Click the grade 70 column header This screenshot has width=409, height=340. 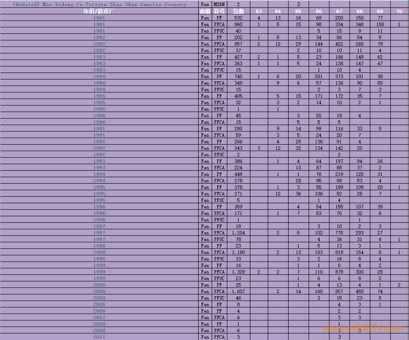[x=399, y=11]
